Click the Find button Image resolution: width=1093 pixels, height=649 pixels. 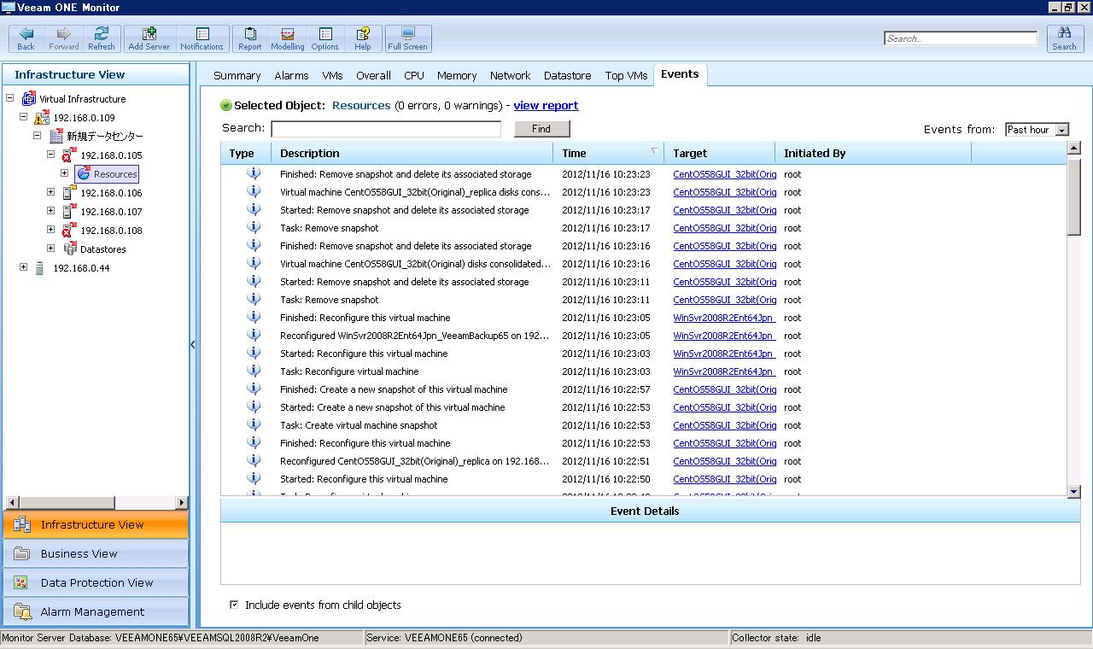click(541, 129)
